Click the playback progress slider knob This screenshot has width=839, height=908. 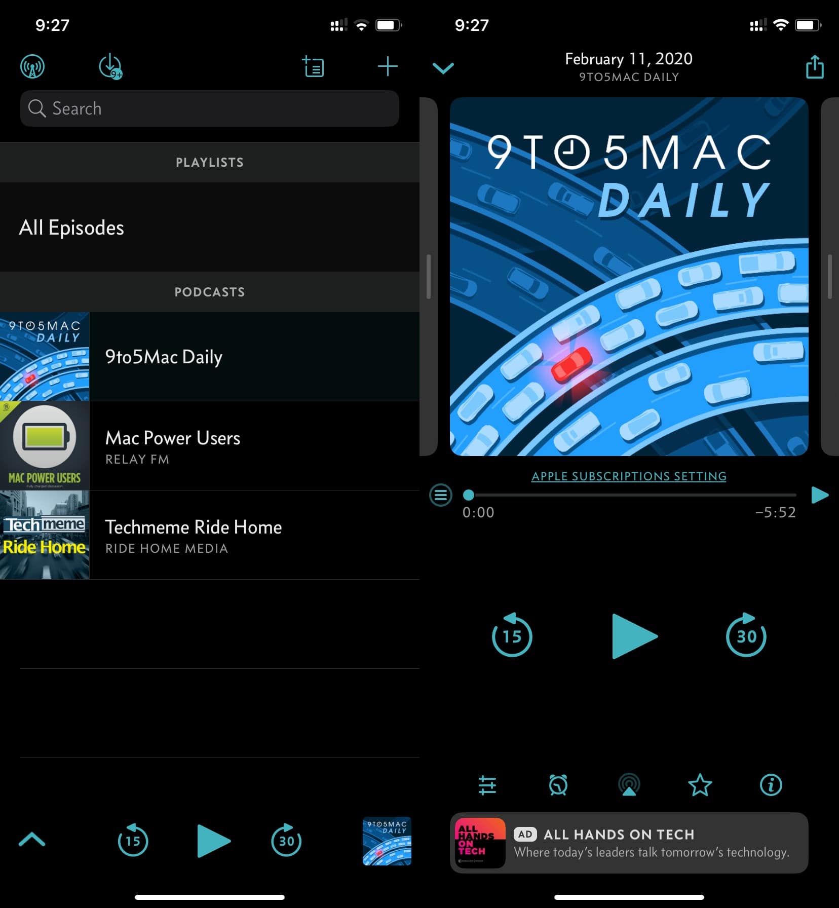[x=469, y=495]
